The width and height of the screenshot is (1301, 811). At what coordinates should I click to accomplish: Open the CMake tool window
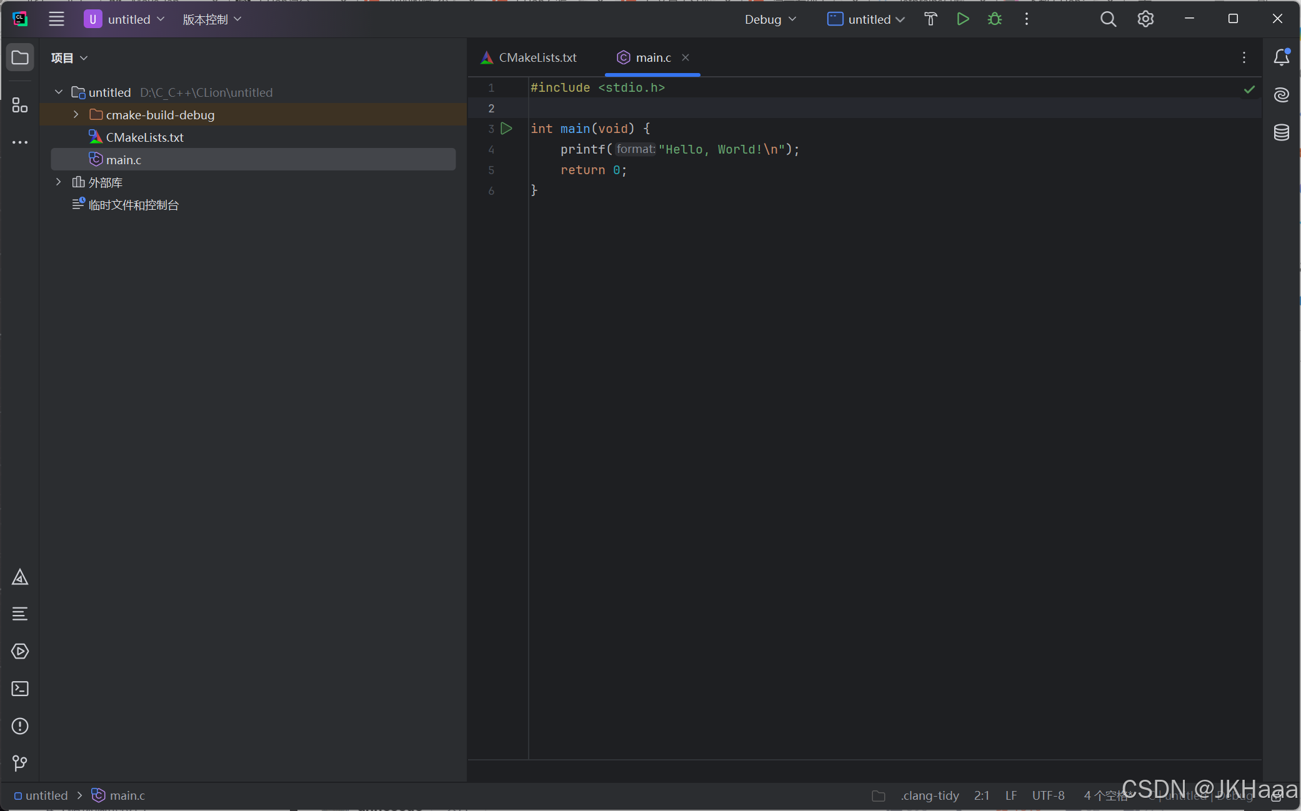click(x=20, y=577)
